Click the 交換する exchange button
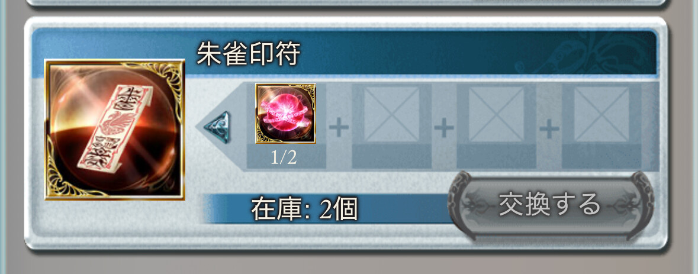Viewport: 698px width, 274px height. [x=551, y=205]
